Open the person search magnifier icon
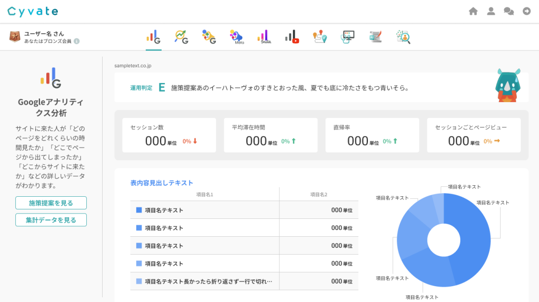539x302 pixels. click(x=403, y=36)
